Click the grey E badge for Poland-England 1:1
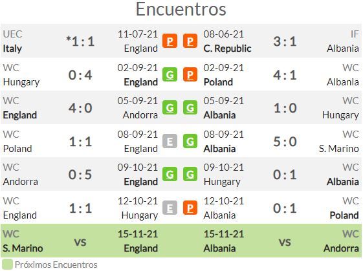Image resolution: width=363 pixels, height=271 pixels. [x=170, y=141]
